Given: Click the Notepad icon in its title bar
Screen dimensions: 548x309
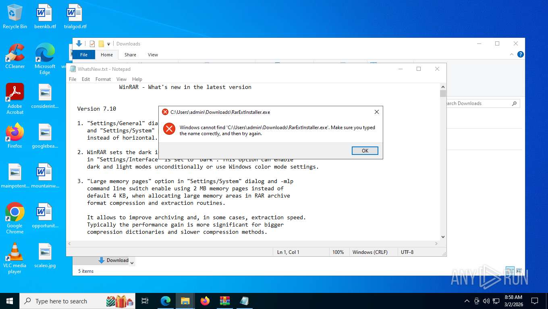Looking at the screenshot, I should tap(73, 69).
